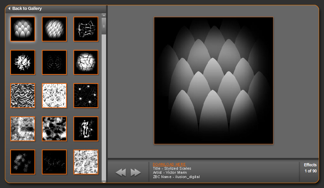Select the highlighted Stylized Scales thumbnail
Viewport: 324px width, 188px height.
click(23, 29)
